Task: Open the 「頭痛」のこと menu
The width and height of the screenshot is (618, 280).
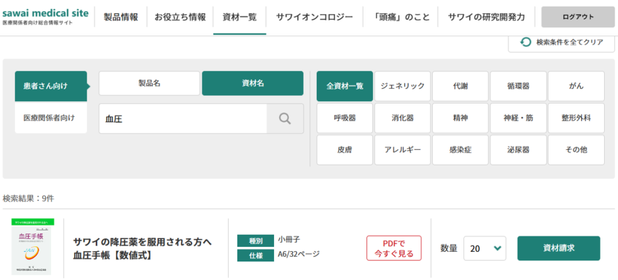Action: coord(401,17)
